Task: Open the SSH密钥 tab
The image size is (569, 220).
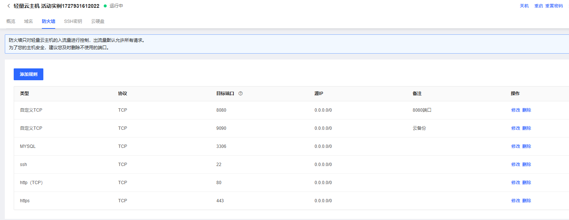Action: [73, 21]
